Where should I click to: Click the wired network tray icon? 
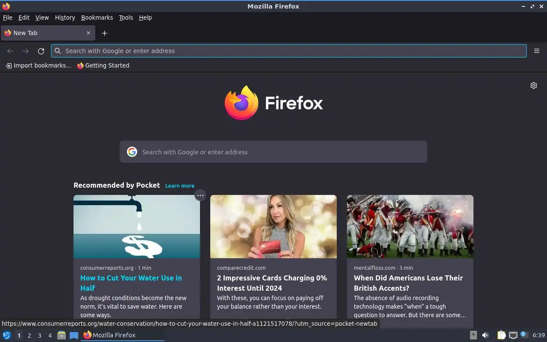click(x=513, y=335)
